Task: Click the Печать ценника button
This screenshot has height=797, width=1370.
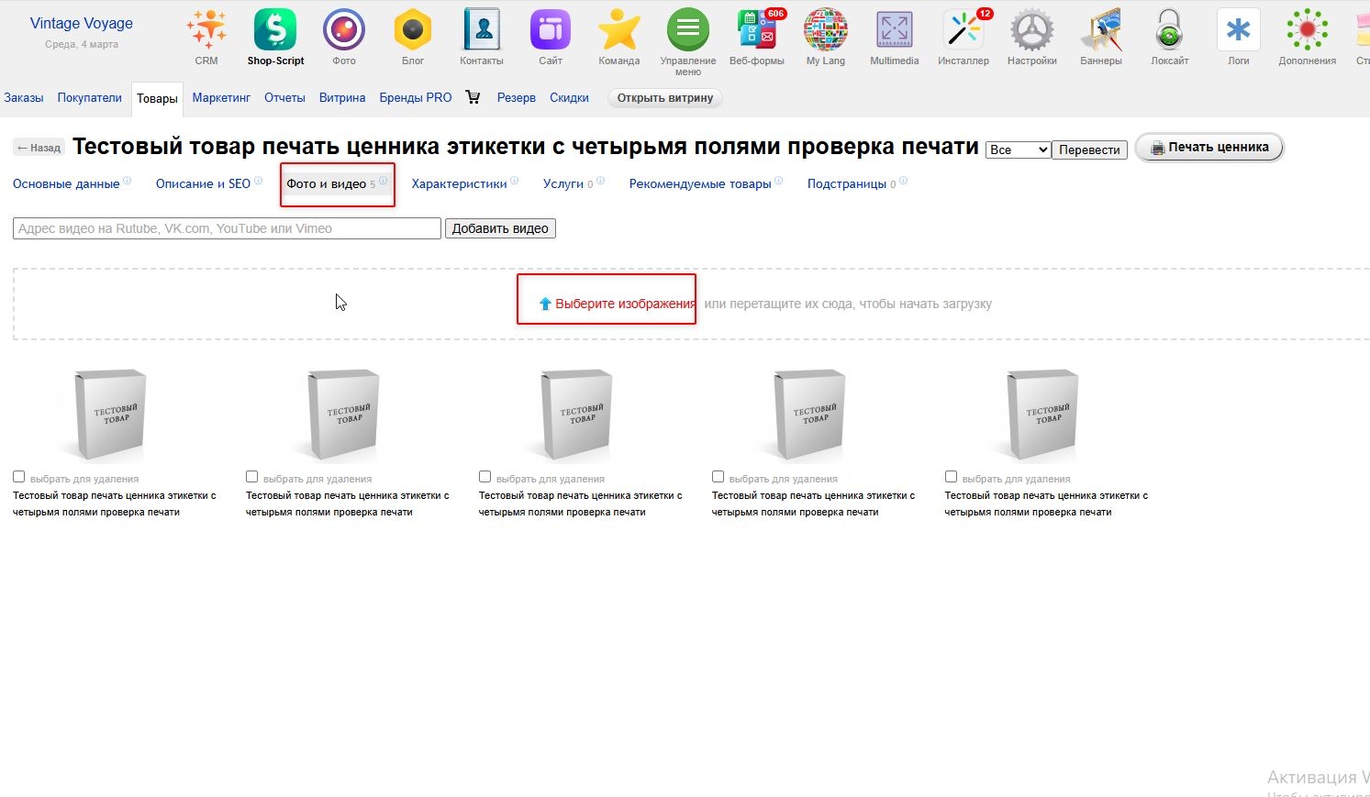Action: coord(1208,146)
